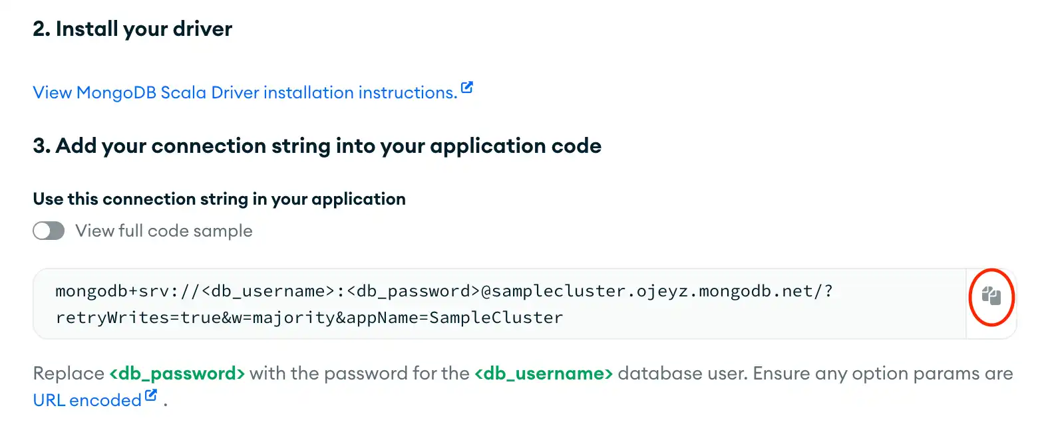Click the green <db_password> placeholder text
The image size is (1046, 436).
177,374
